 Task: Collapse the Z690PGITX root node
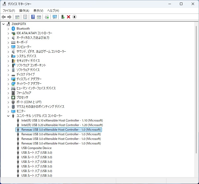[x=4, y=24]
